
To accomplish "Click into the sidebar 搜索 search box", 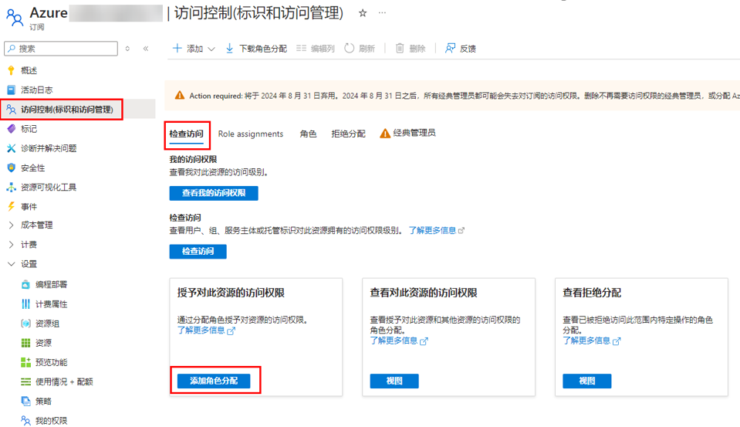I will click(x=61, y=49).
